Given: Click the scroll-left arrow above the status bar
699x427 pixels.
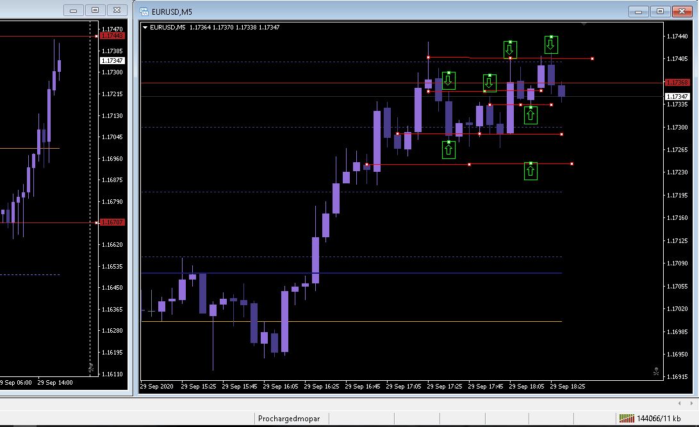Looking at the screenshot, I should pyautogui.click(x=679, y=403).
